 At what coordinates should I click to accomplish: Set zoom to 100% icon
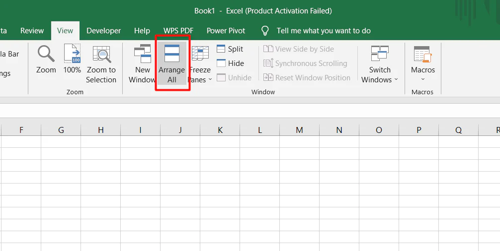tap(72, 54)
